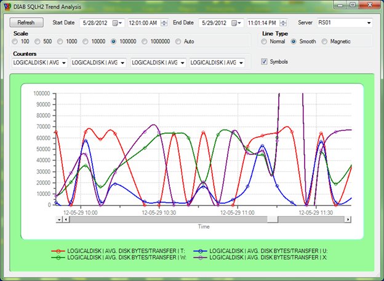Click the Time axis title
The height and width of the screenshot is (281, 384).
tap(204, 226)
